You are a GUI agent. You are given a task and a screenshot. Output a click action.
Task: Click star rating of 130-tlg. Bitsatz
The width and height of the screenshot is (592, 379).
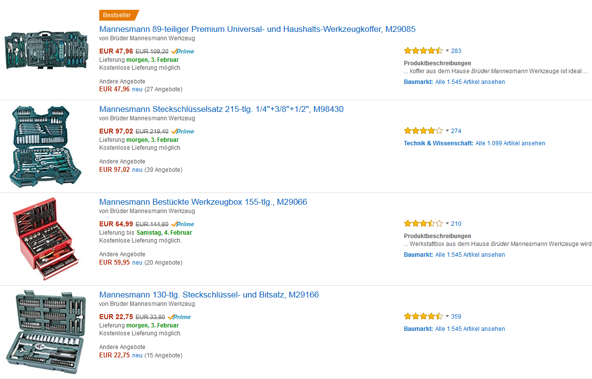tap(423, 316)
